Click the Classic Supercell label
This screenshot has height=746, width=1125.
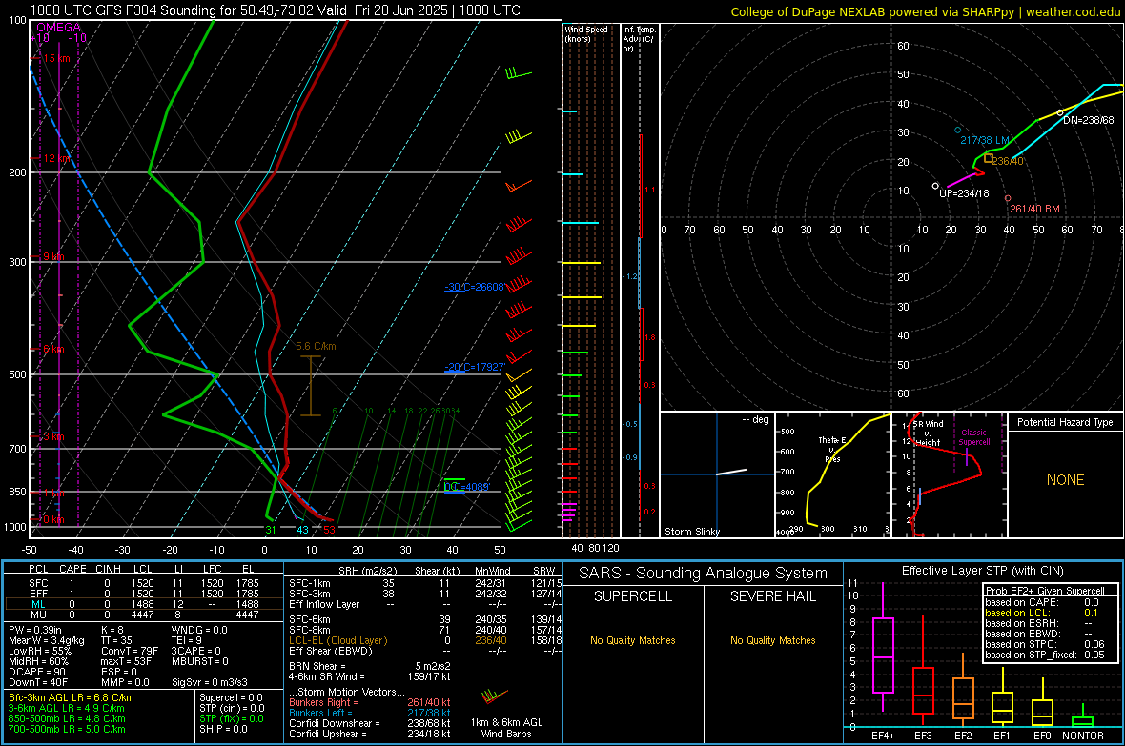coord(974,437)
